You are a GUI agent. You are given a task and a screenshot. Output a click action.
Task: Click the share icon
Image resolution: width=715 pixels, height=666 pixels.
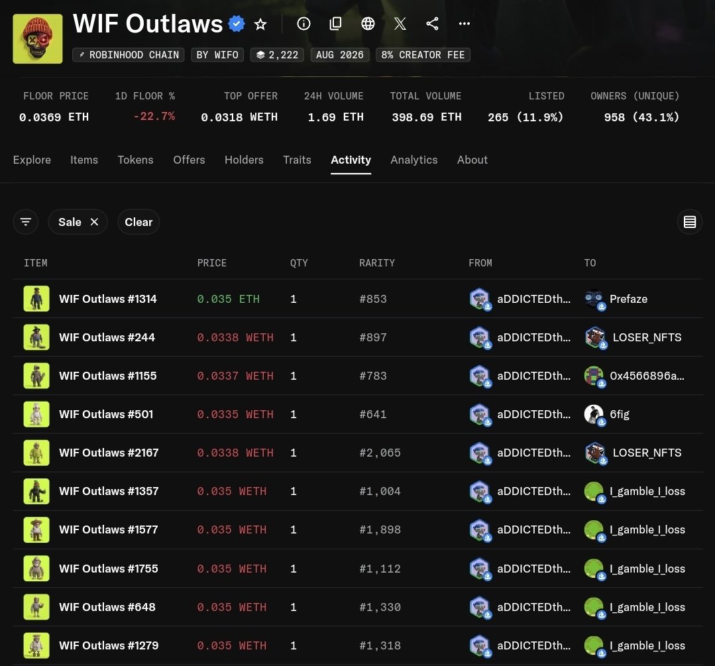pyautogui.click(x=432, y=24)
